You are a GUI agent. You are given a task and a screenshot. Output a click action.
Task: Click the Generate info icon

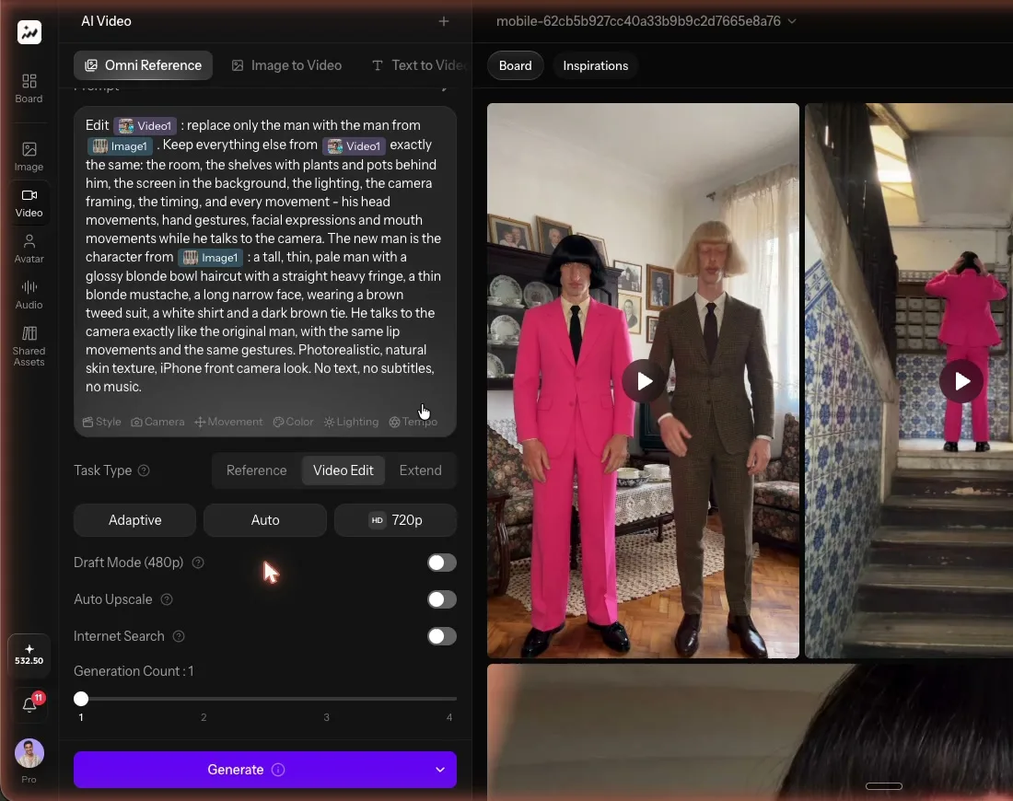(x=278, y=770)
